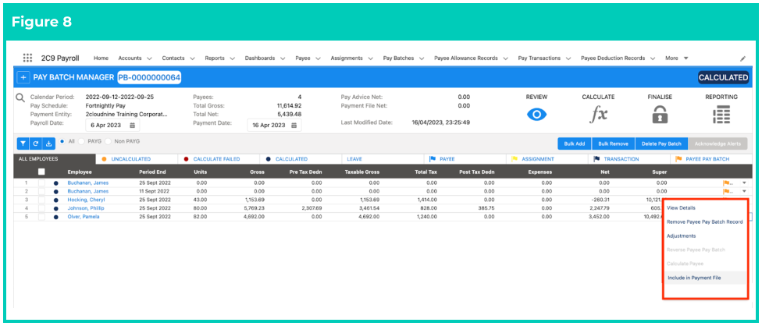Viewport: 762px width, 326px height.
Task: Click the Delete Pay Batch button
Action: pos(661,144)
